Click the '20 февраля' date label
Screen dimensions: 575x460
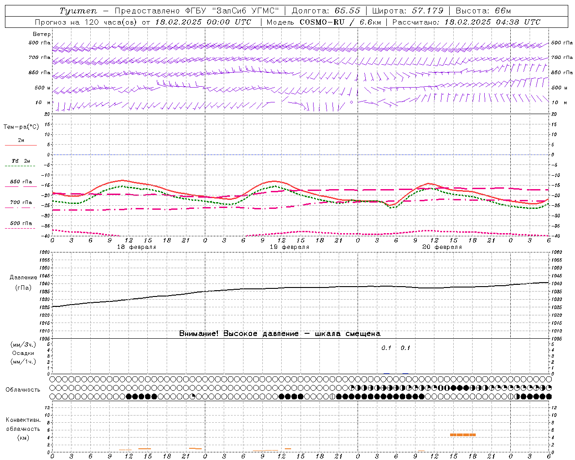pos(442,247)
